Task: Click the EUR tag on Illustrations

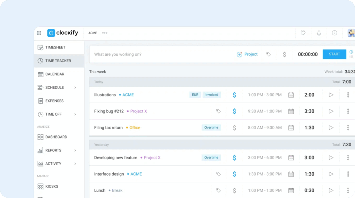Action: (195, 95)
